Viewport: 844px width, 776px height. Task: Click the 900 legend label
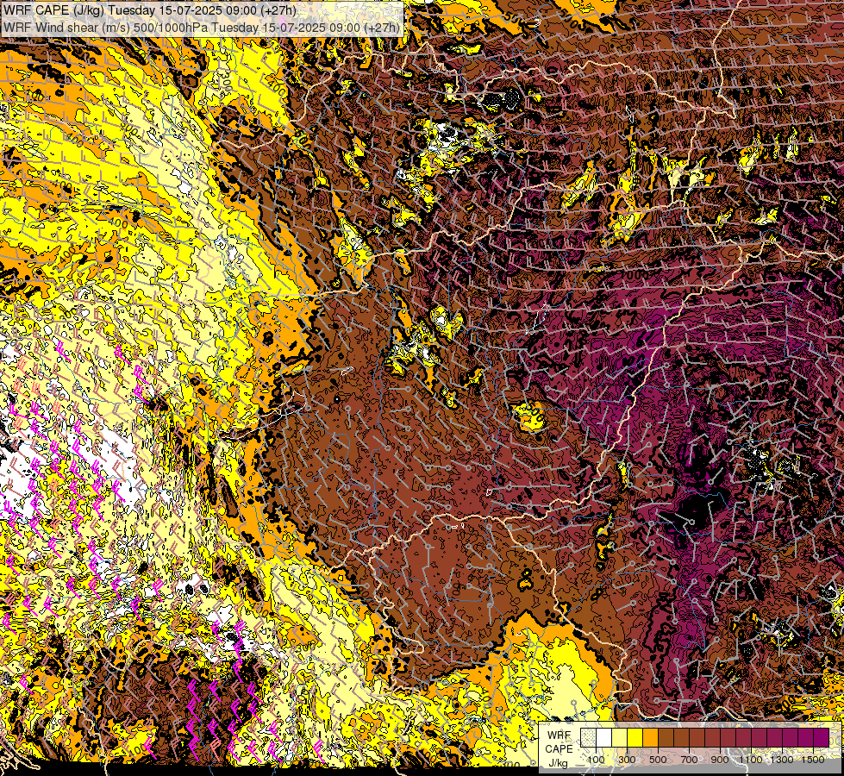tap(720, 760)
